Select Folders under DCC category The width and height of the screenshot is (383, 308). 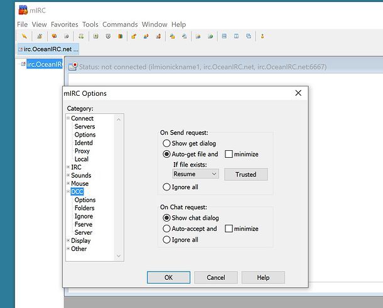[85, 208]
